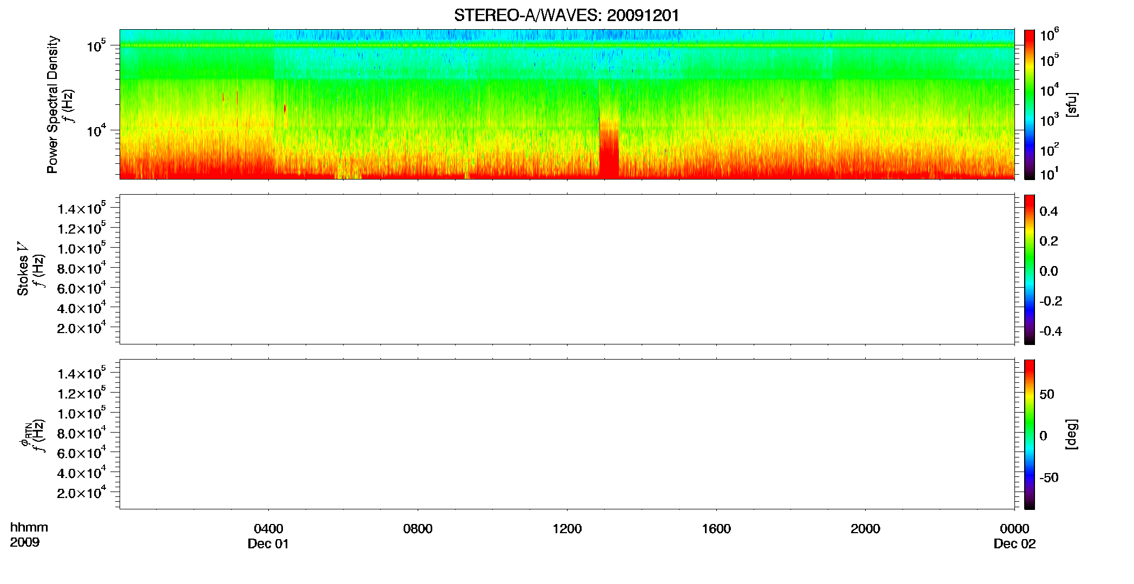Click the top colorbar's lowest tick label, ten to the first
1134x584 pixels.
pyautogui.click(x=1050, y=174)
